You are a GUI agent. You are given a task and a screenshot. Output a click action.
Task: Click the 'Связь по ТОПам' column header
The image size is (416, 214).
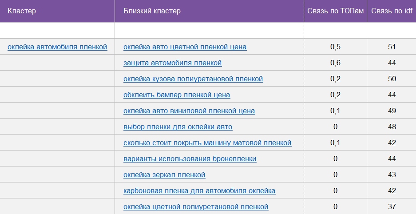[335, 11]
